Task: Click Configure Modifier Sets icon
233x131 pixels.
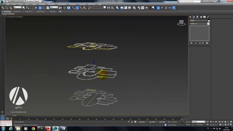Action: click(207, 43)
